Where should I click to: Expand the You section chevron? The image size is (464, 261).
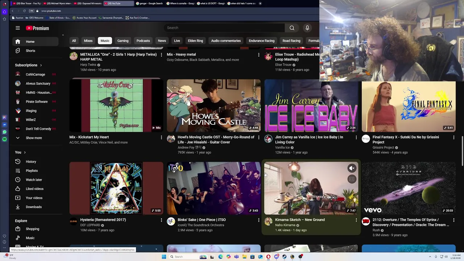point(25,152)
